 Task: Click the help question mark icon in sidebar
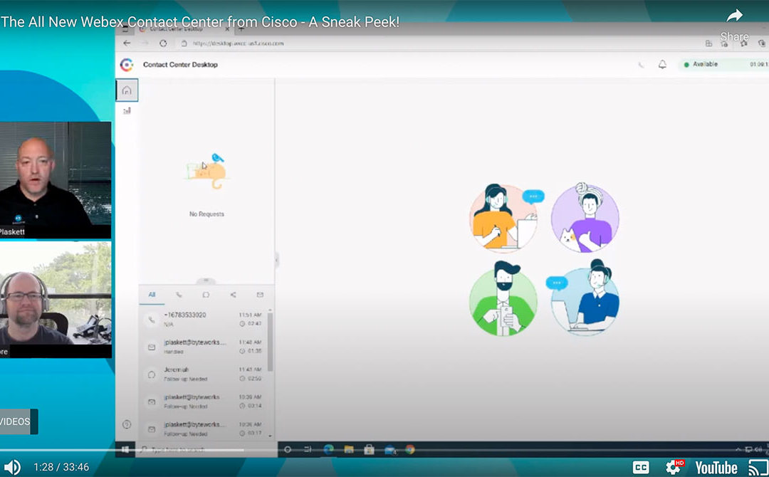tap(127, 424)
